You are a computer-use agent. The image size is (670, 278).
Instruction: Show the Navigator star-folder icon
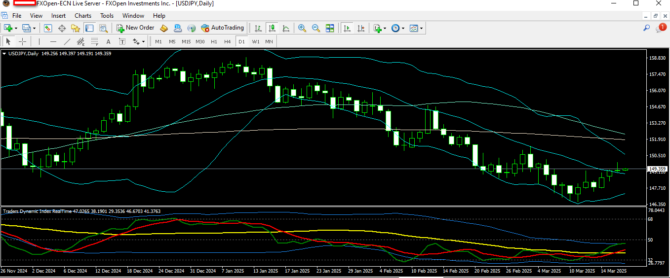pyautogui.click(x=76, y=28)
